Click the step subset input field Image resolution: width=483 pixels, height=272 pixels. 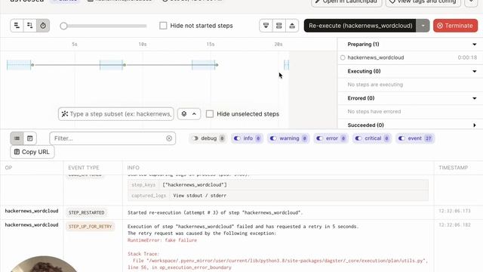coord(115,114)
